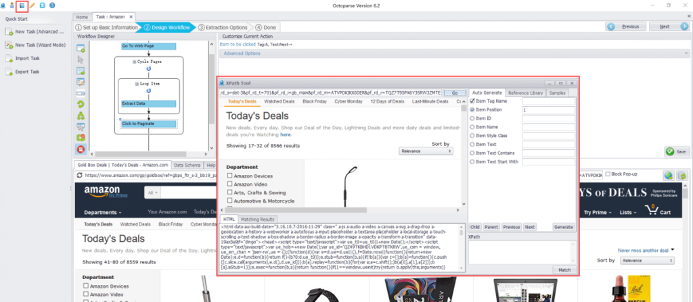Switch to the Reference Library tab
This screenshot has height=302, width=693.
coord(525,93)
